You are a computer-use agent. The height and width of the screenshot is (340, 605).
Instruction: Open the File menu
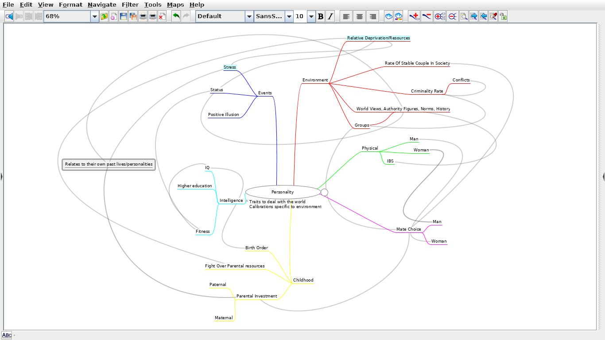8,5
